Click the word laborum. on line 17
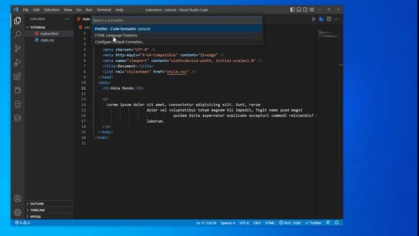Screen dimensions: 419x236 pos(155,121)
